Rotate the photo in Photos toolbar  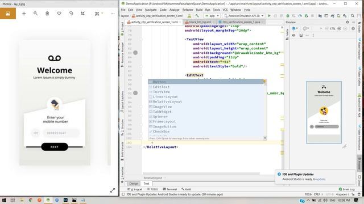pos(71,14)
